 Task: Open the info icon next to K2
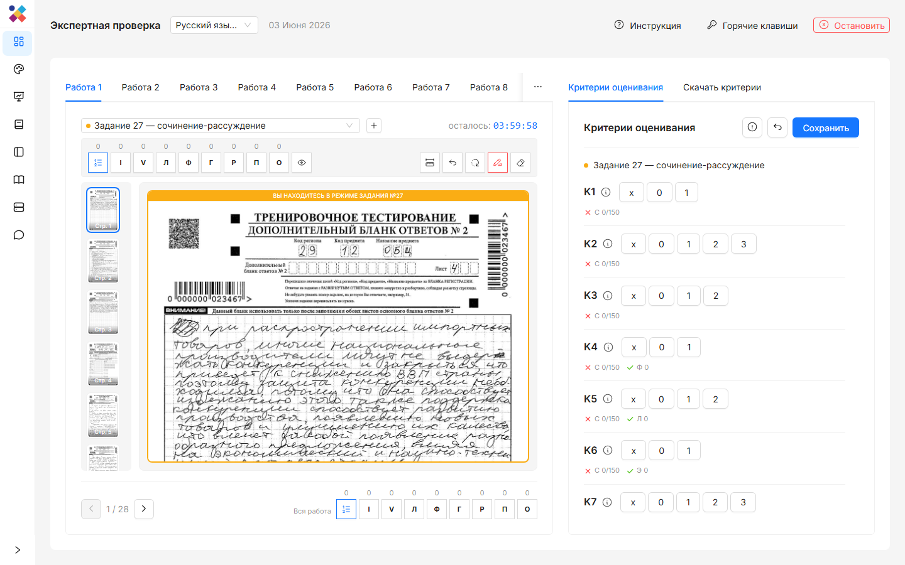pyautogui.click(x=608, y=244)
